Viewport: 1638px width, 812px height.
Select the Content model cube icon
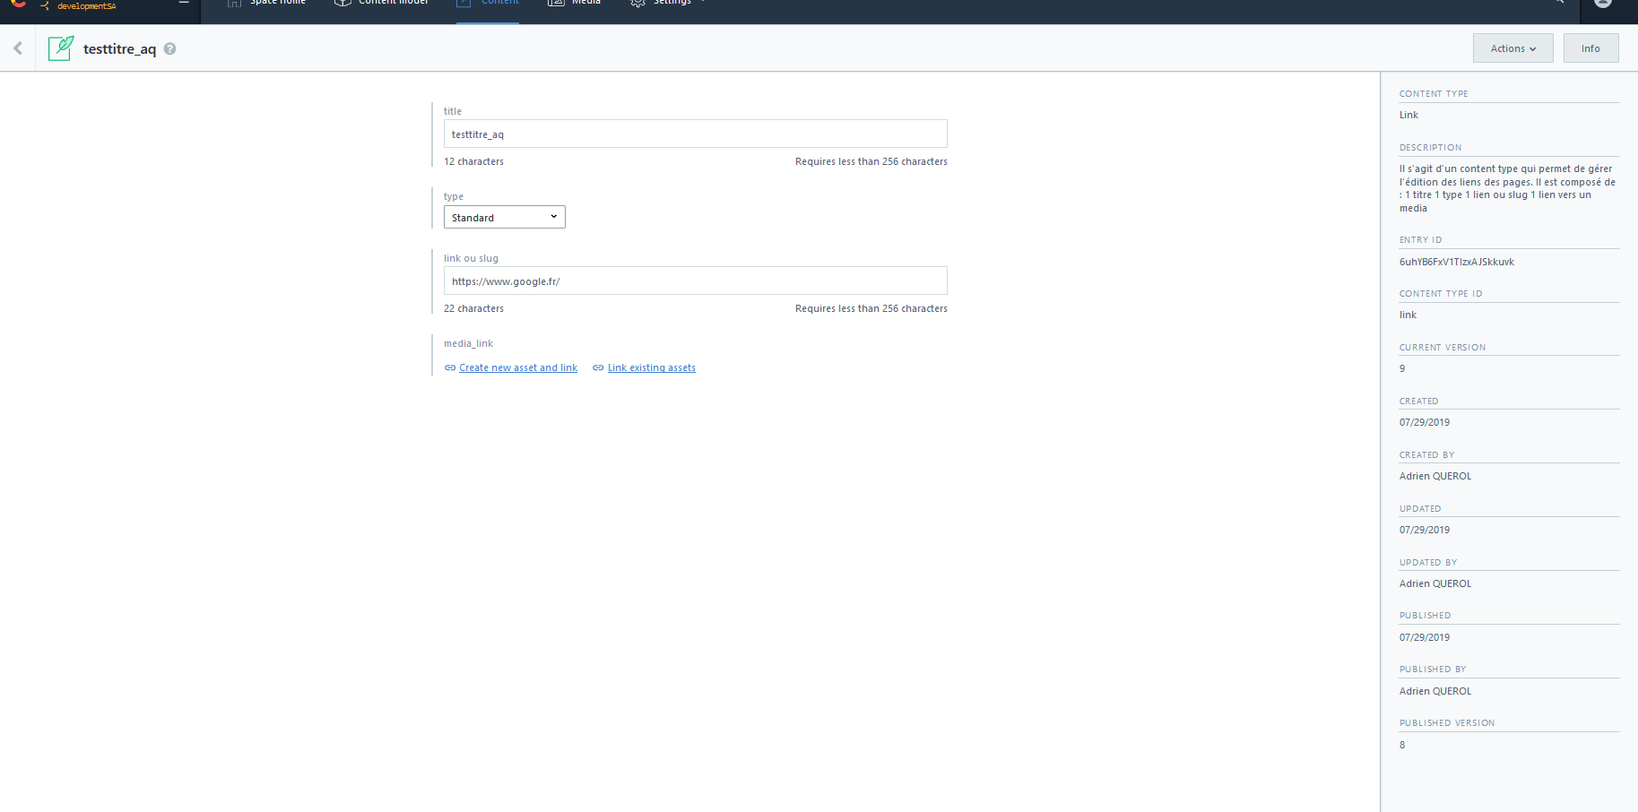pos(342,4)
